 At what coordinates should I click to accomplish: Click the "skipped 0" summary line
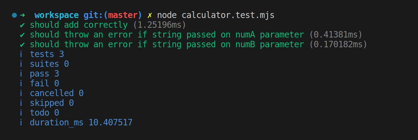pyautogui.click(x=52, y=103)
